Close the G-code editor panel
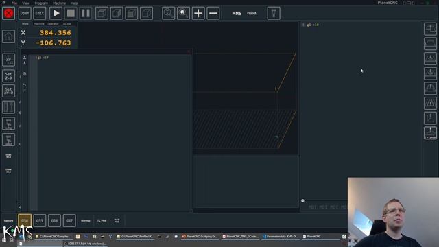The image size is (439, 247). [189, 51]
